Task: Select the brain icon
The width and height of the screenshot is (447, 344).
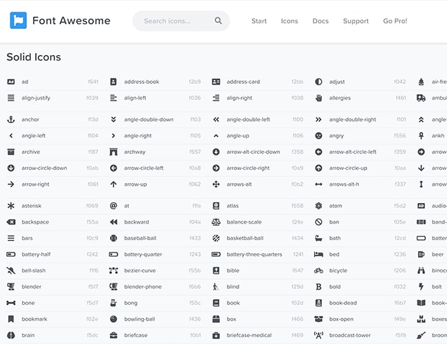Action: [x=11, y=336]
